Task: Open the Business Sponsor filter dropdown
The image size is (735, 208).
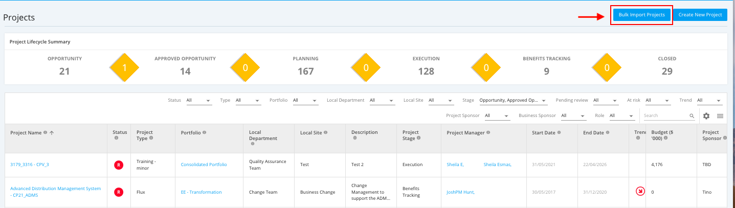Action: 573,115
